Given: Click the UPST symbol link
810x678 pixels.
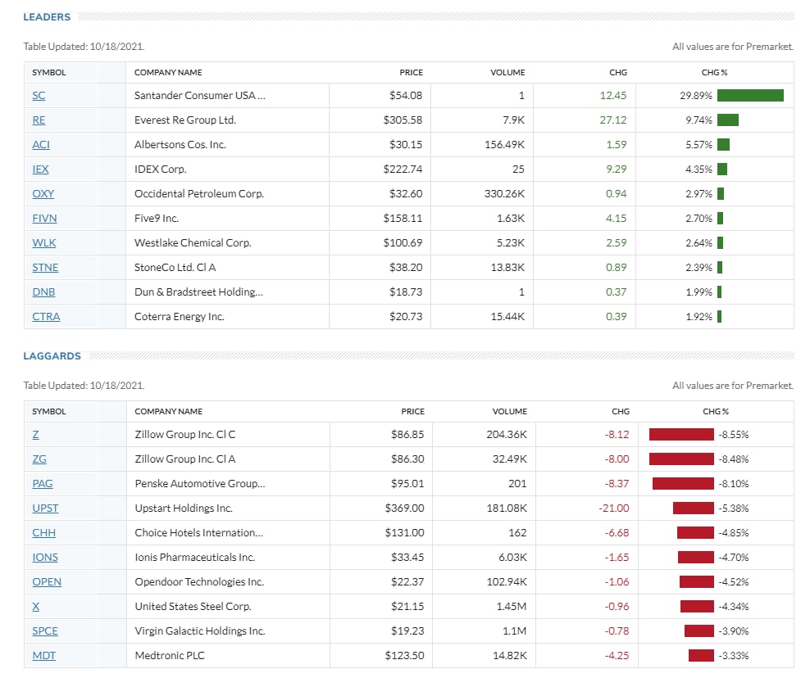Looking at the screenshot, I should 45,508.
